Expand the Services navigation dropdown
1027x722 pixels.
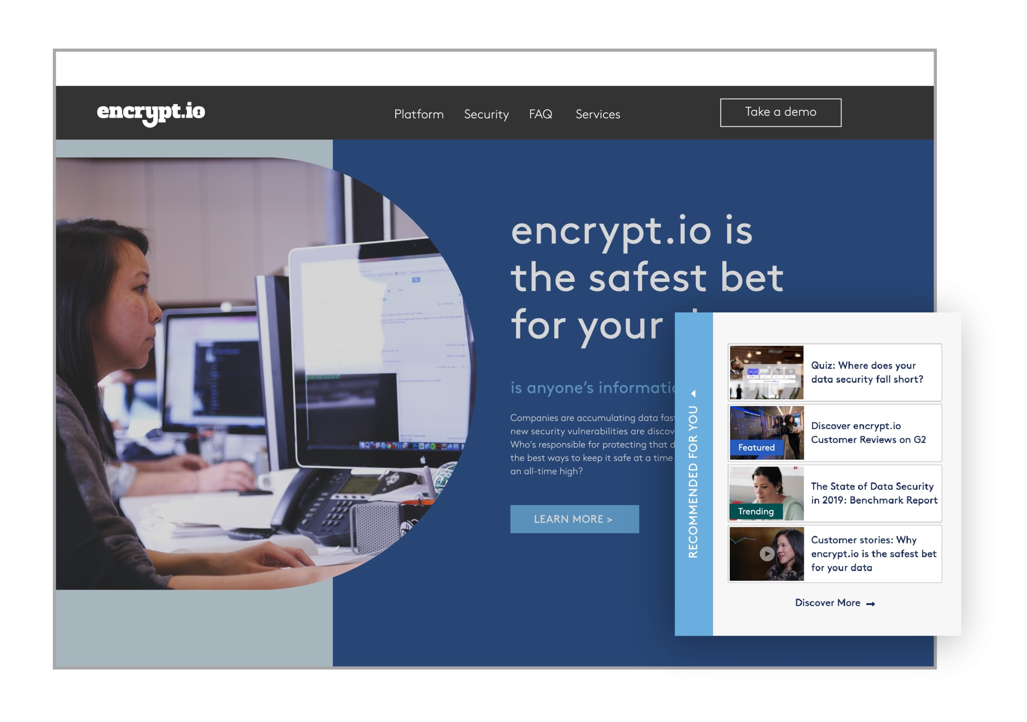pyautogui.click(x=597, y=113)
